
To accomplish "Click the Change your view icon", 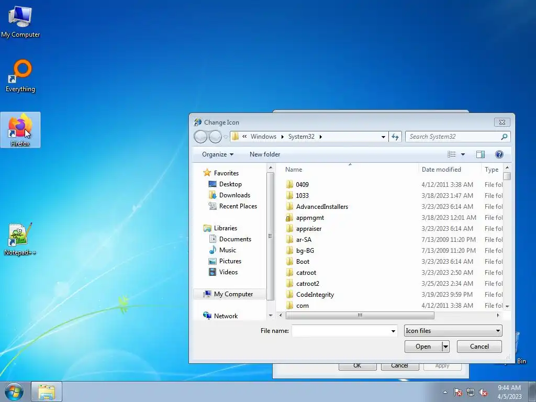I will [x=452, y=154].
